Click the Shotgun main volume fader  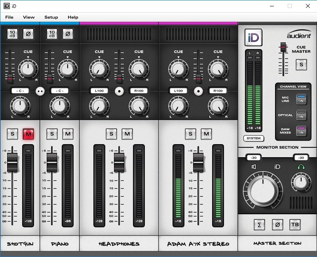tap(12, 162)
